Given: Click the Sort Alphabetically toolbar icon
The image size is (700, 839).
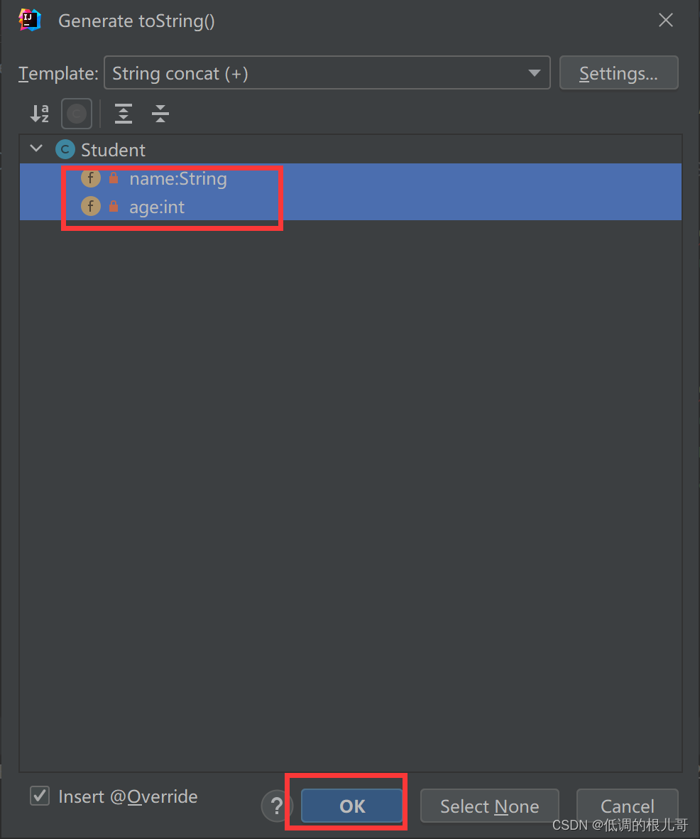Looking at the screenshot, I should [40, 114].
